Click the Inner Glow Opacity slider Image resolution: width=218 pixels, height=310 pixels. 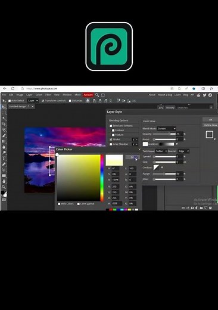tap(164, 134)
